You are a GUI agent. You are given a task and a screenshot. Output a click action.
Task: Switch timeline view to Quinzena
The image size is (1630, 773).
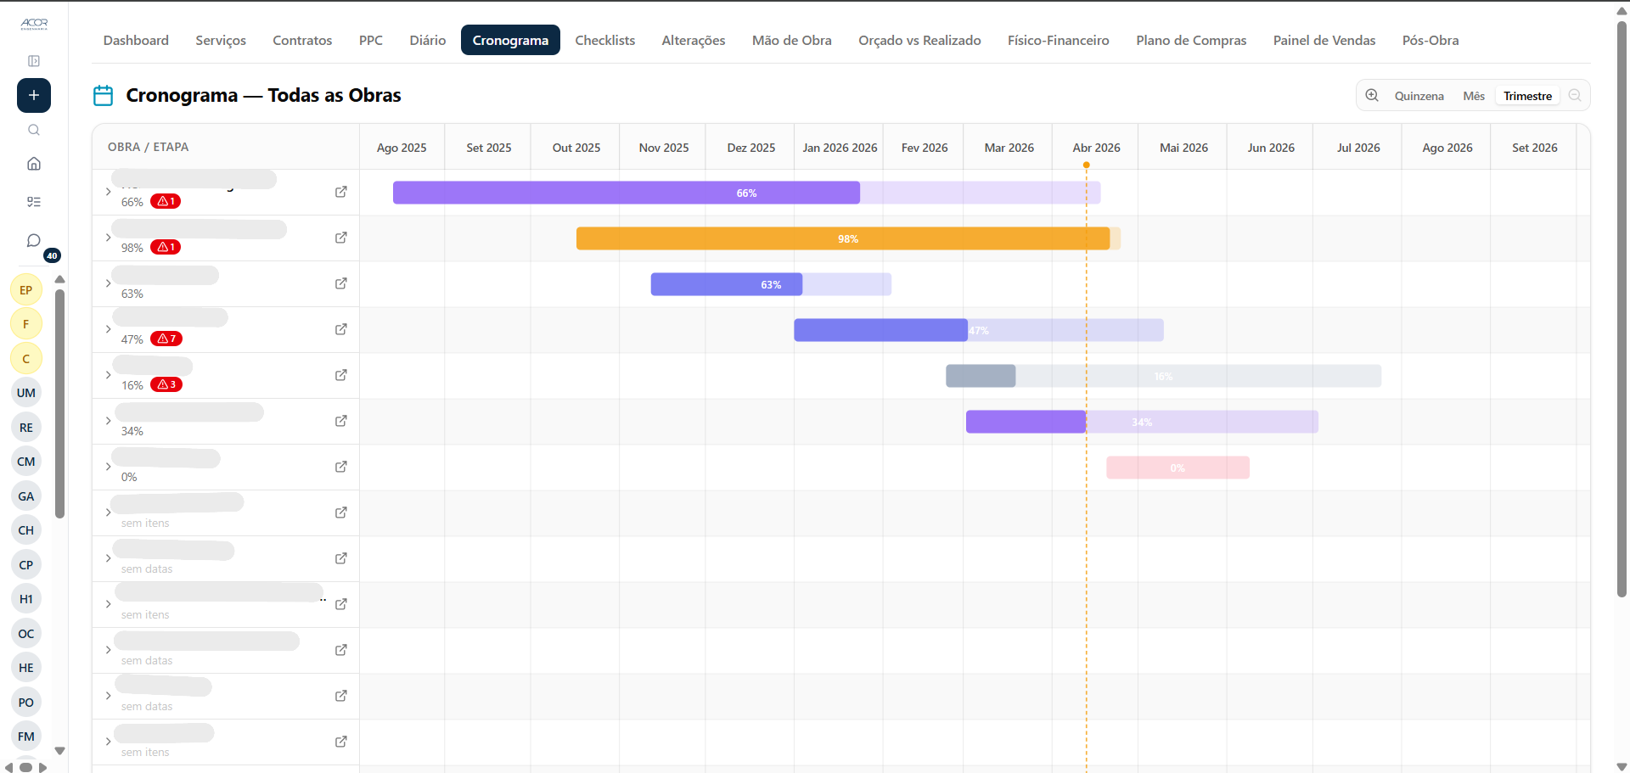(1420, 95)
